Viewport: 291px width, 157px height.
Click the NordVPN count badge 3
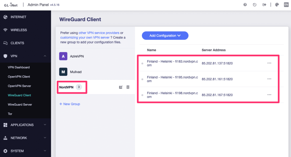pos(79,87)
